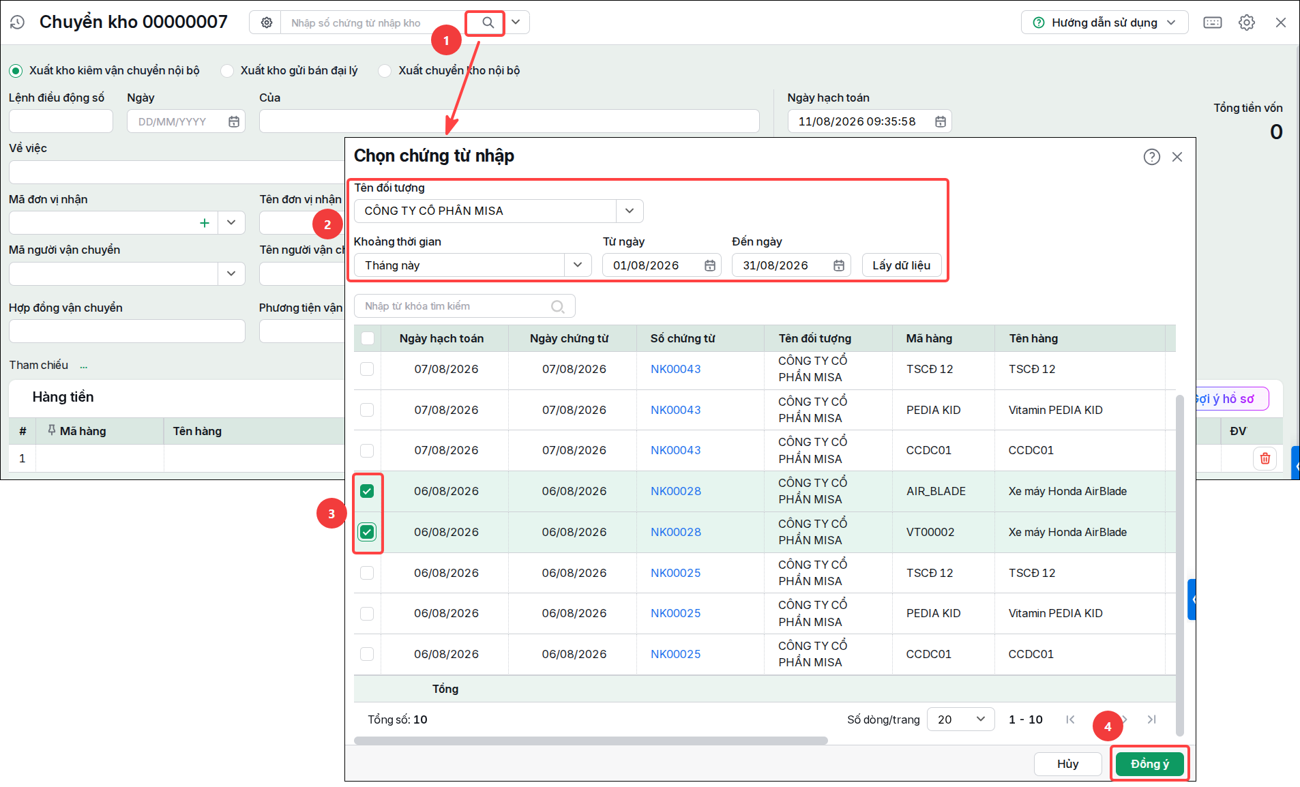1300x787 pixels.
Task: Open the calendar picker for Ngày hạch toán
Action: [940, 121]
